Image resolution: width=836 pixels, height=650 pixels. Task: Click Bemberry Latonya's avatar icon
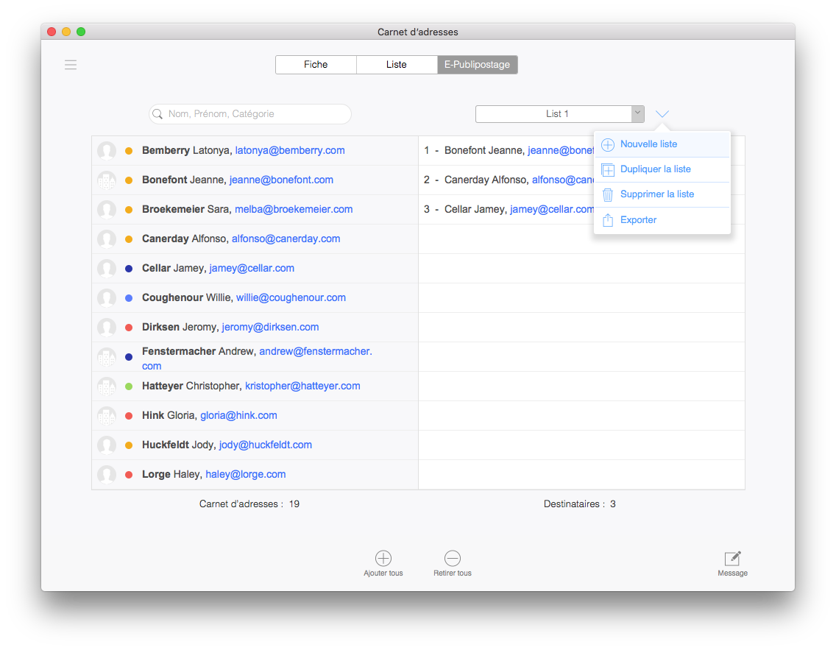(107, 151)
